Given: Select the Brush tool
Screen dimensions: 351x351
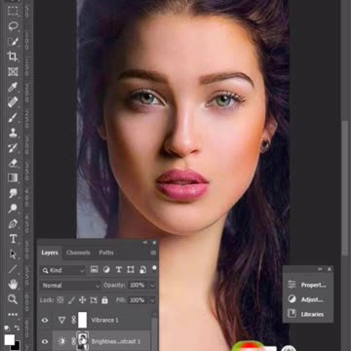Looking at the screenshot, I should point(13,117).
